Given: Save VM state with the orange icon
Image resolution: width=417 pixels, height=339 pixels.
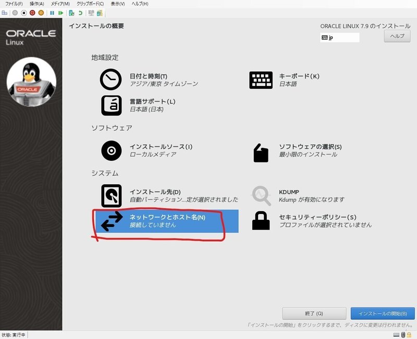Looking at the screenshot, I should click(x=41, y=12).
